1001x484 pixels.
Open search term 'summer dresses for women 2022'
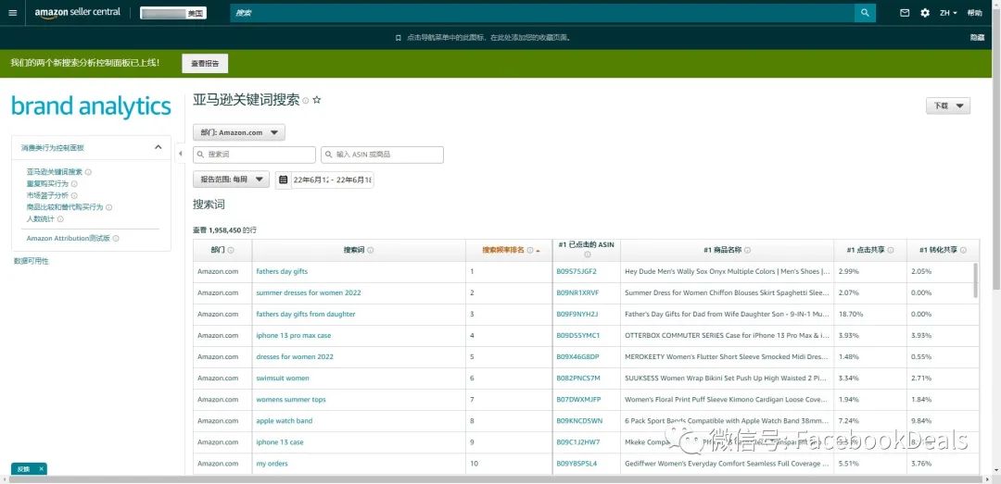click(x=309, y=292)
